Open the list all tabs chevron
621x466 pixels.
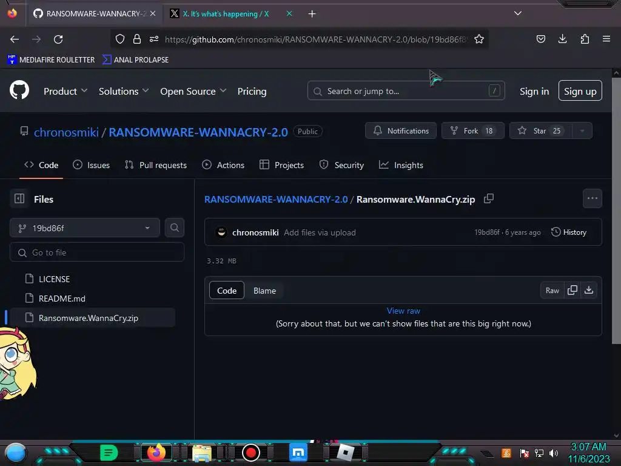coord(518,13)
